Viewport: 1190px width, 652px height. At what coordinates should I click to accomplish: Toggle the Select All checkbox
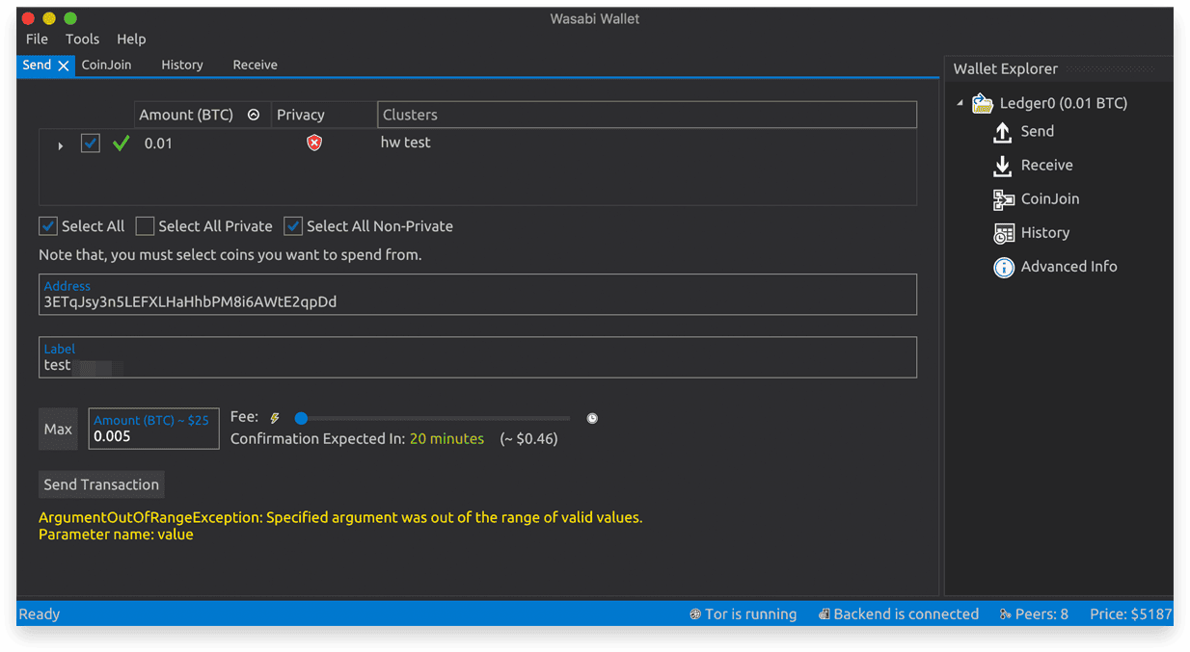click(48, 226)
